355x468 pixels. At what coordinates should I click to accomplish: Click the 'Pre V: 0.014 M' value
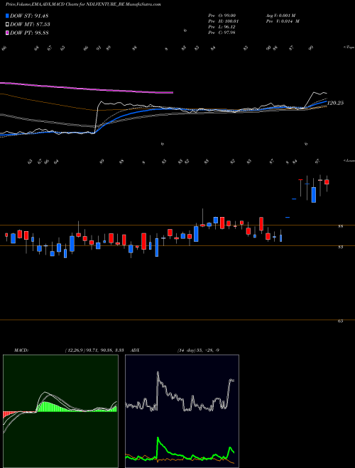pos(283,21)
